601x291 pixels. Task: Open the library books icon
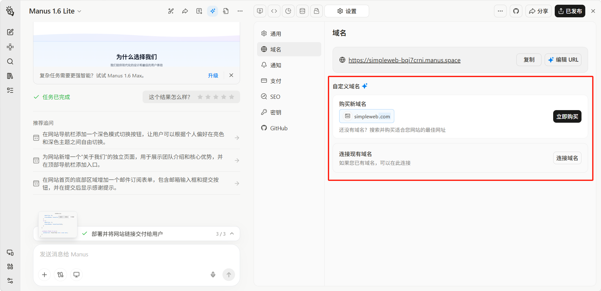click(10, 76)
